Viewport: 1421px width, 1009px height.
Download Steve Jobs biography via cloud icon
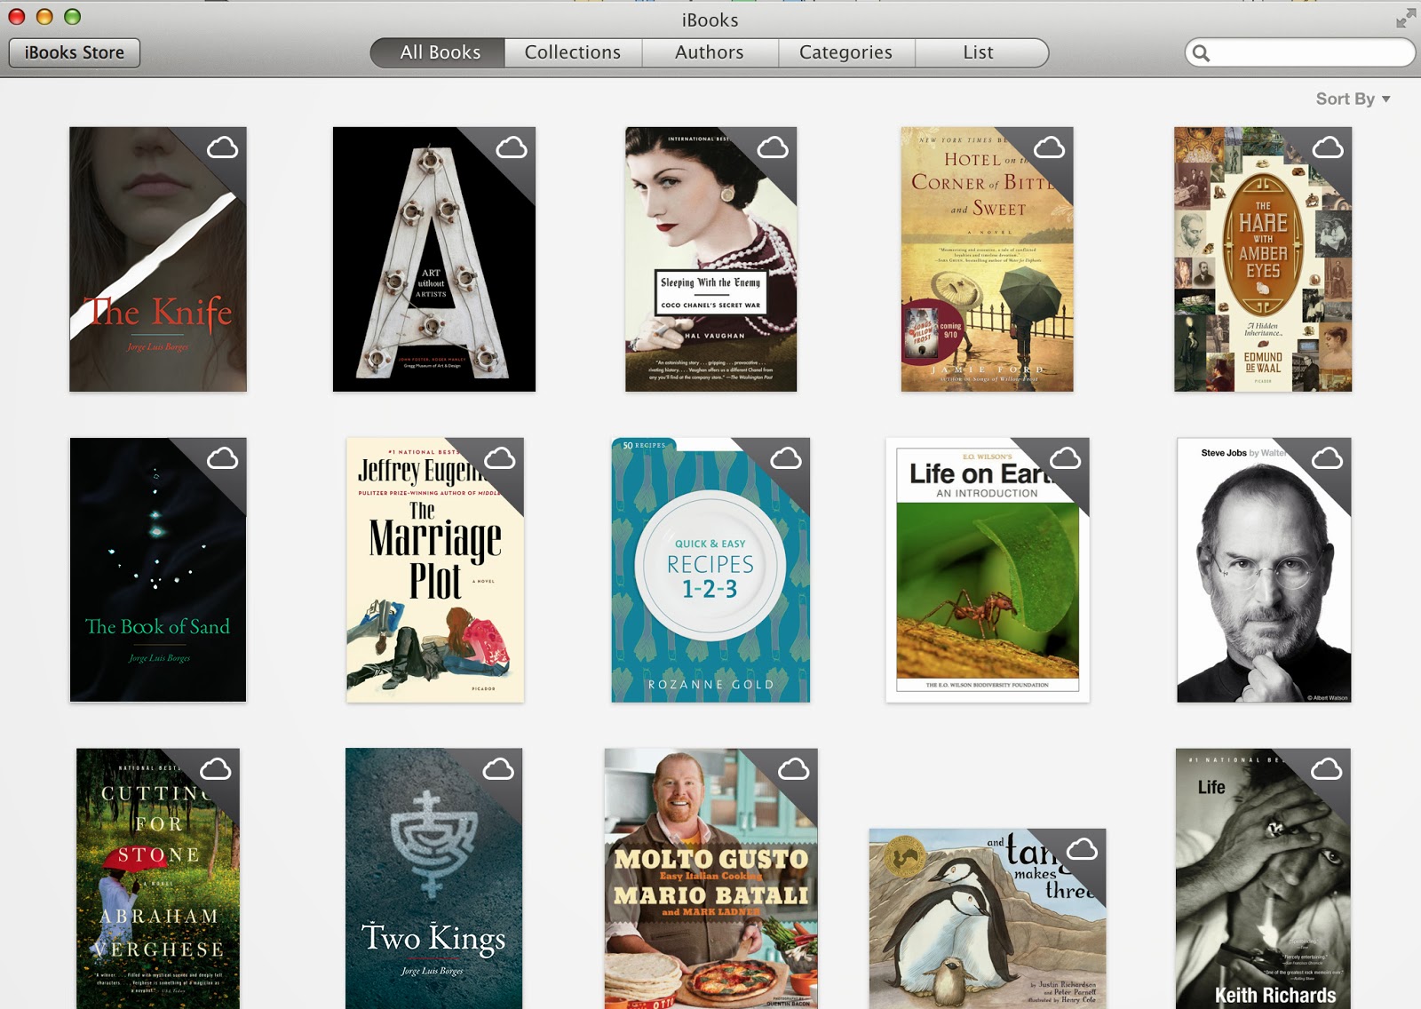click(x=1328, y=458)
